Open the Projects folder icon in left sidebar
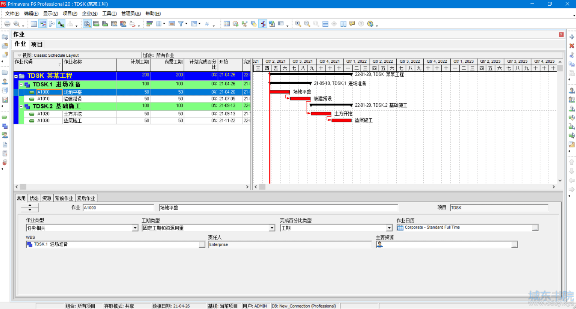The height and width of the screenshot is (309, 576). coord(5,72)
